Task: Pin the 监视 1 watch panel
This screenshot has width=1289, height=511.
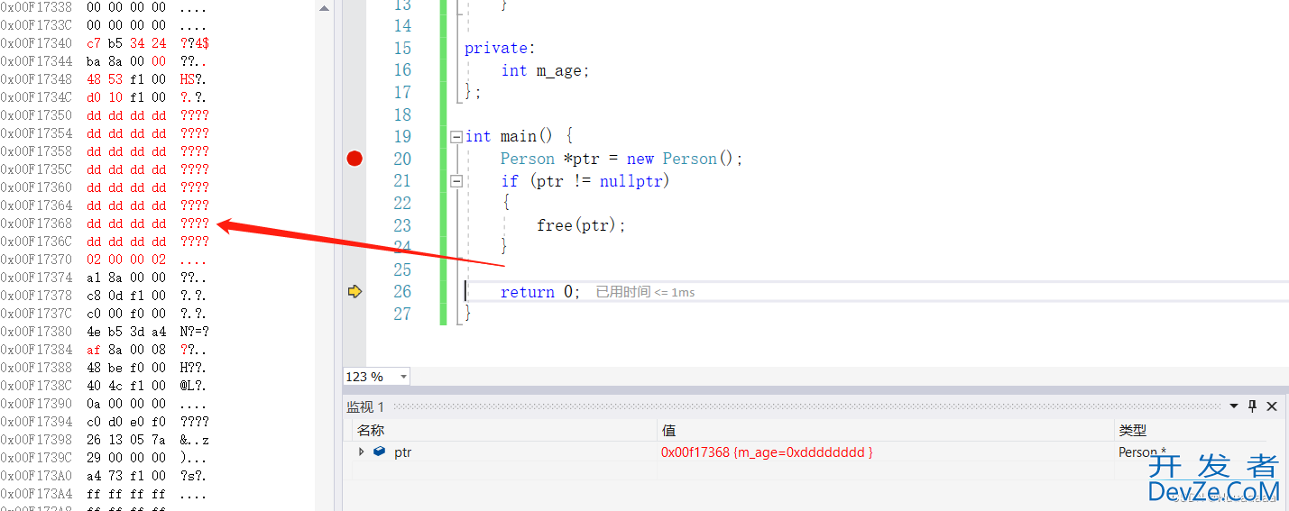Action: (1253, 406)
